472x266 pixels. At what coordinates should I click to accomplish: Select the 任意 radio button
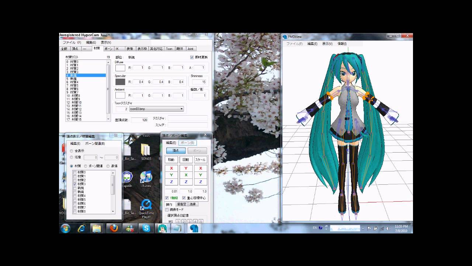pos(72,157)
